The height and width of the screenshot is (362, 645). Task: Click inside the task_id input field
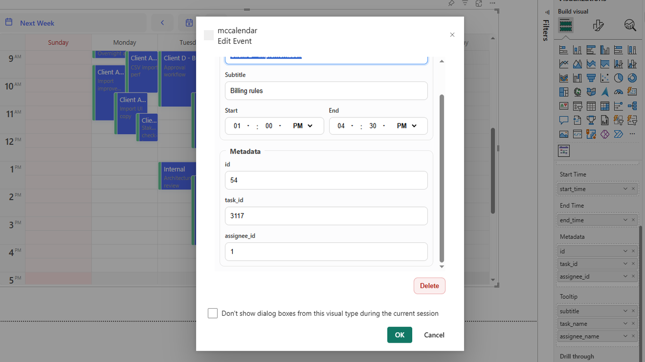click(x=326, y=216)
